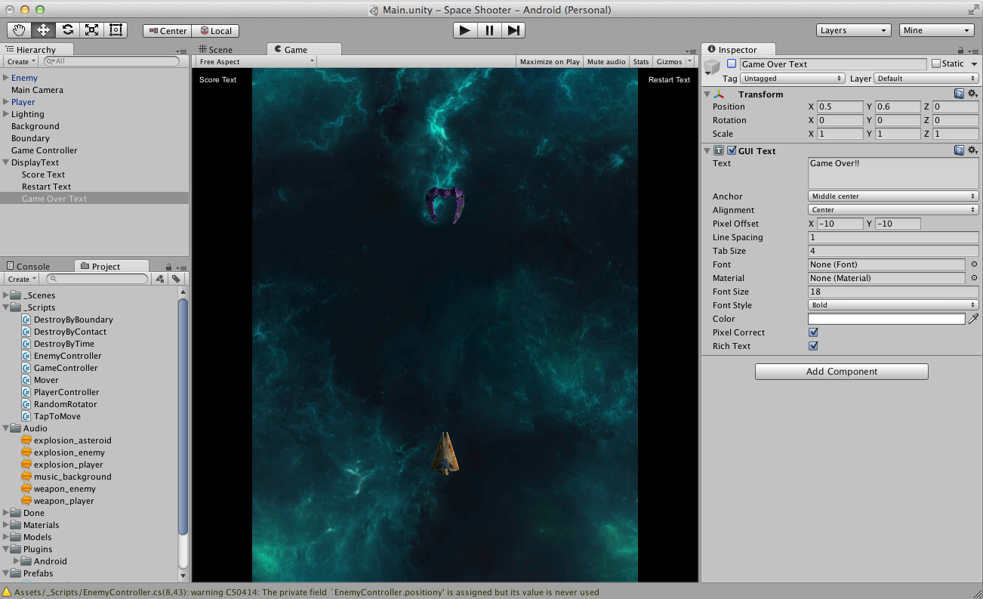Toggle the Static checkbox
Screen dimensions: 983x599
pos(936,64)
